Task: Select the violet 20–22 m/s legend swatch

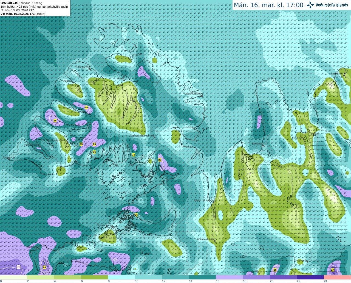Action: click(x=284, y=277)
